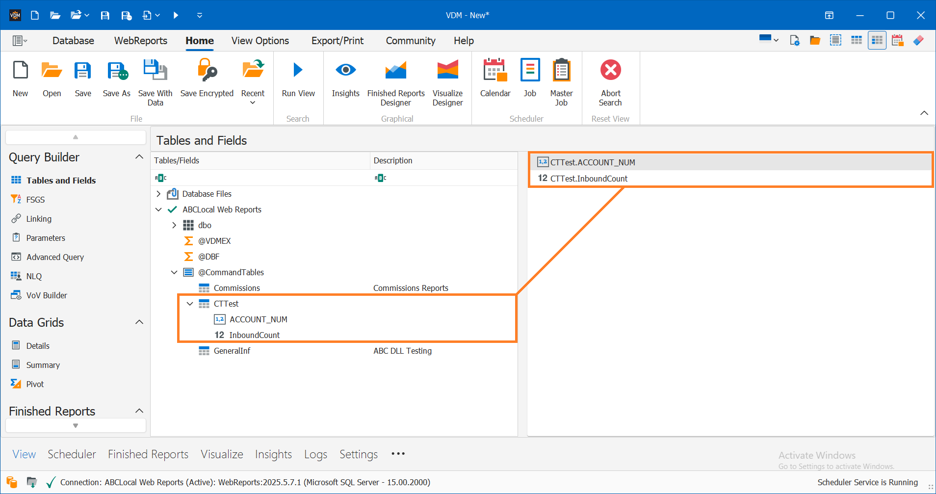This screenshot has width=936, height=494.
Task: Collapse the CTTest table node
Action: pos(190,303)
